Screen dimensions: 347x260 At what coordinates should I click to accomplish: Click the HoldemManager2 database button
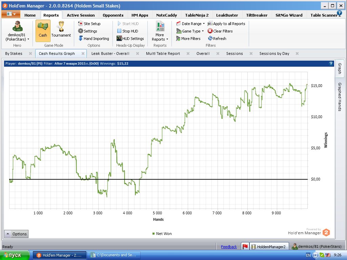pos(269,246)
